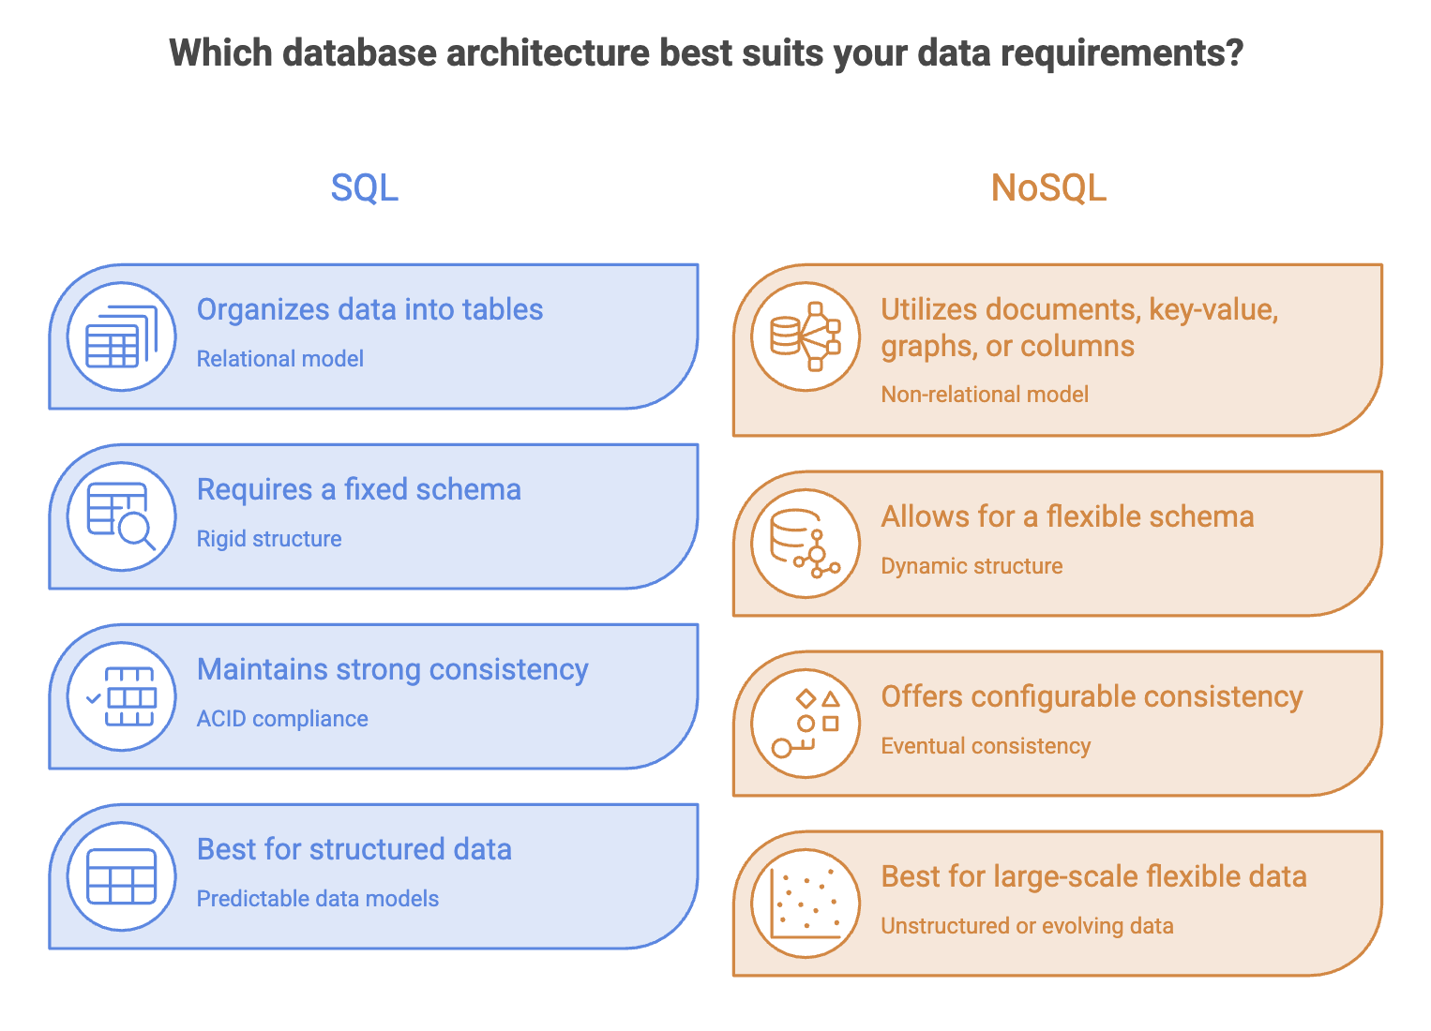The height and width of the screenshot is (1031, 1431).
Task: Click the NoSQL column heading
Action: click(1048, 187)
